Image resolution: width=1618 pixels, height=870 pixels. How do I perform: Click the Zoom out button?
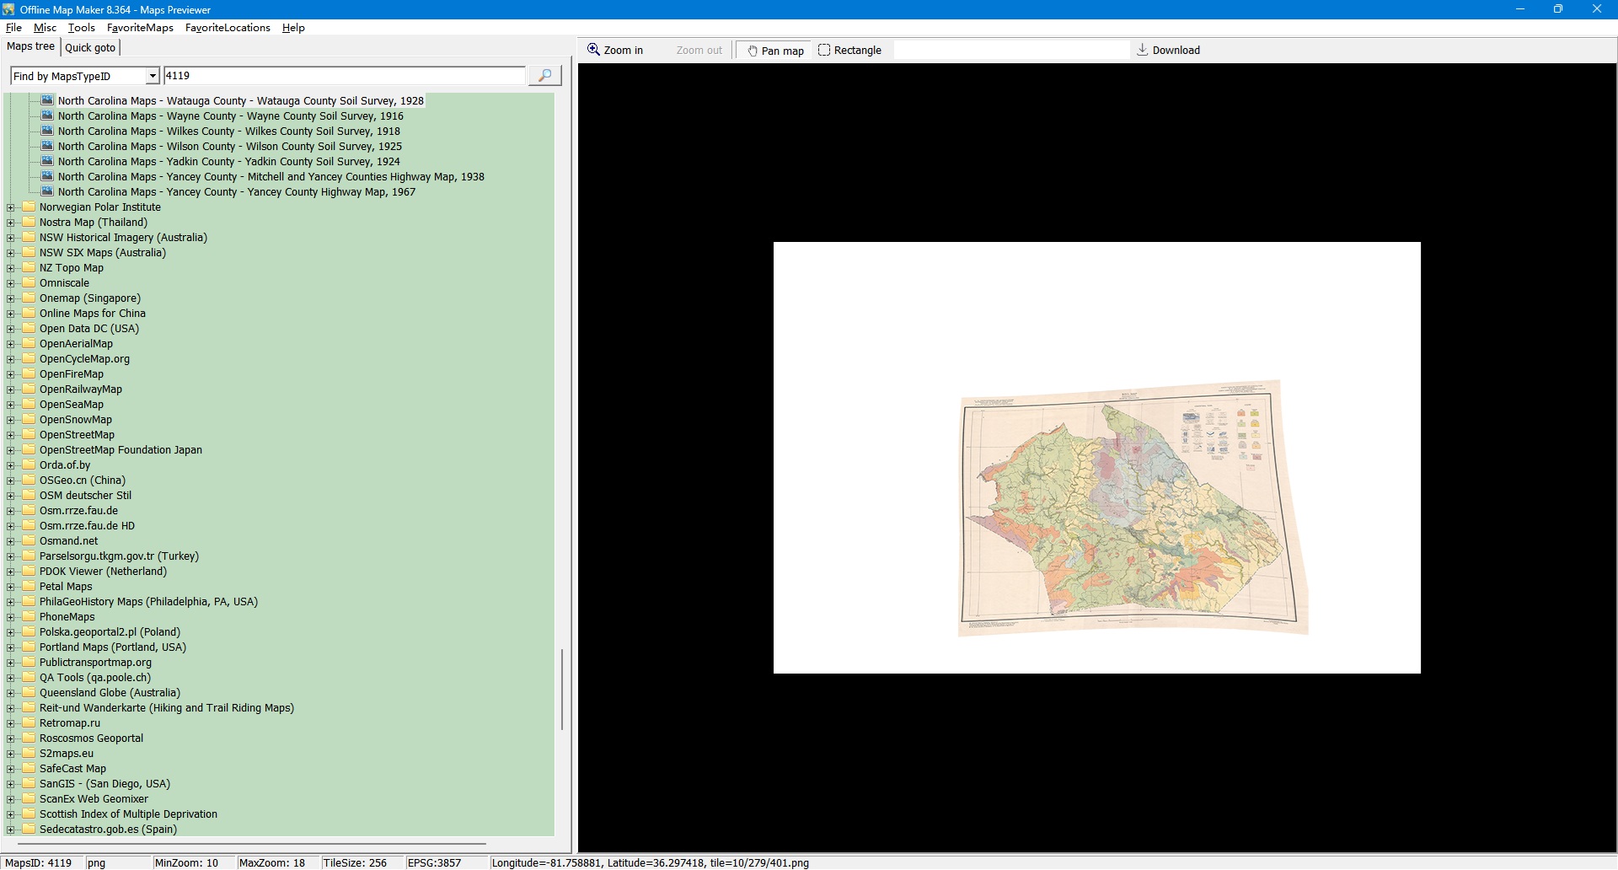tap(699, 51)
